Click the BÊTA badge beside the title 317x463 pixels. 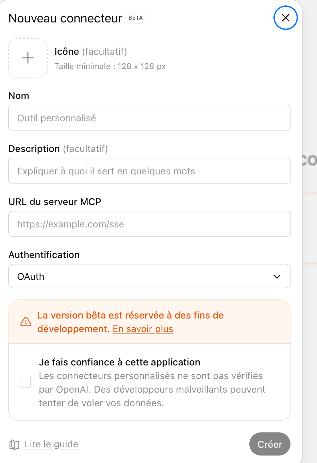tap(135, 18)
